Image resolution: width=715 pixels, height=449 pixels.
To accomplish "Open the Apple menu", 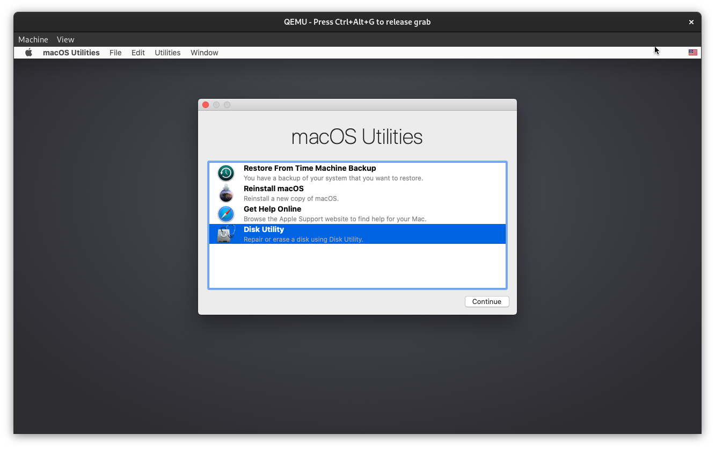I will 28,52.
